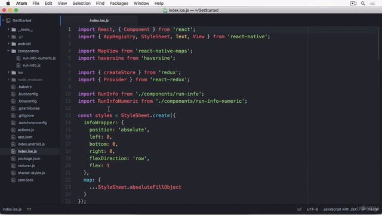Collapse the GetStarted project root
The height and width of the screenshot is (215, 382).
pyautogui.click(x=4, y=20)
